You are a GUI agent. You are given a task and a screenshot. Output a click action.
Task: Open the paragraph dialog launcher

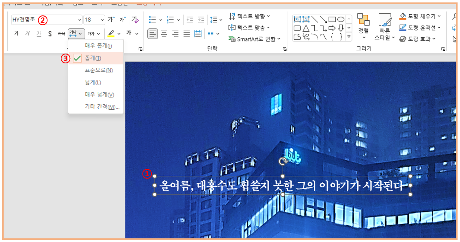click(285, 49)
